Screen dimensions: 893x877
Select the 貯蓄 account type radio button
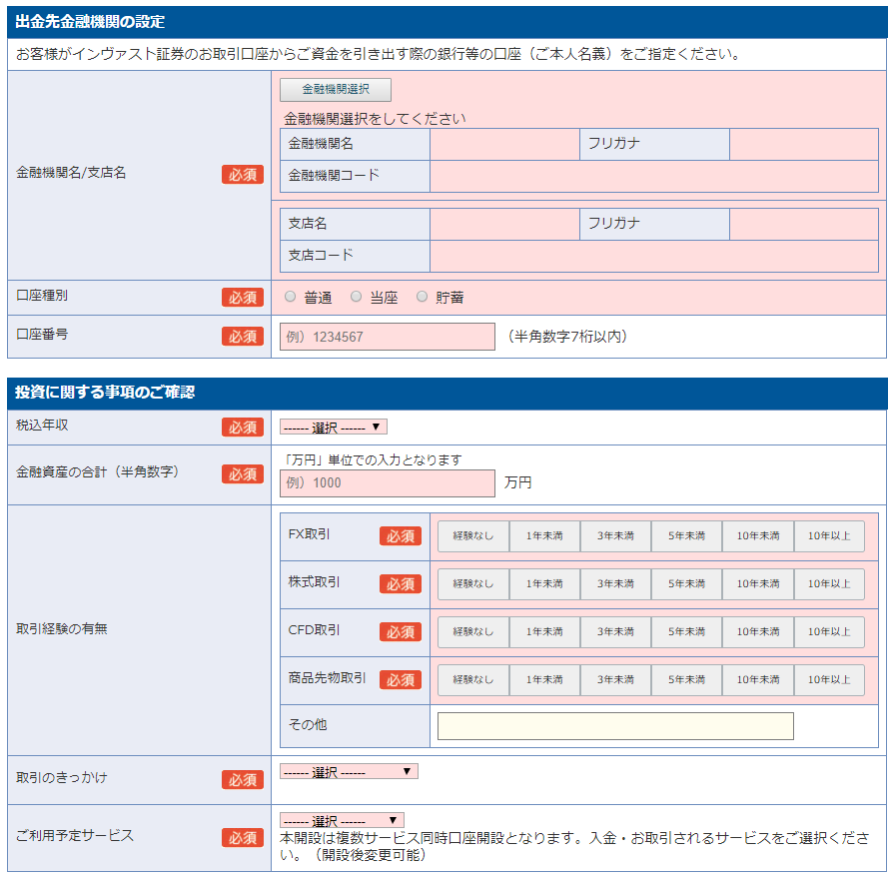(422, 296)
